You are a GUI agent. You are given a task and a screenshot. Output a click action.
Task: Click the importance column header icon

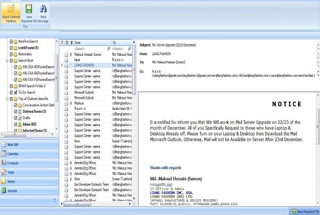pyautogui.click(x=62, y=42)
